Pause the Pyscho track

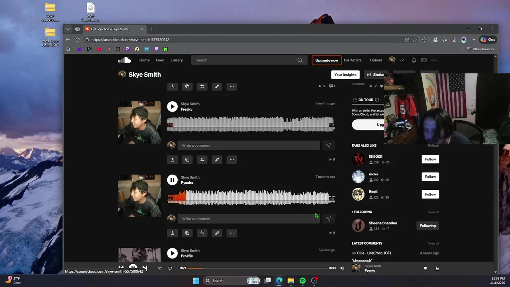172,180
